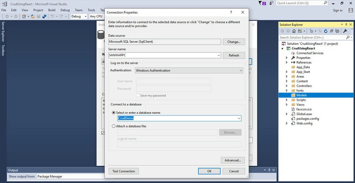Click the Advanced... button
The width and height of the screenshot is (355, 183).
tap(233, 160)
